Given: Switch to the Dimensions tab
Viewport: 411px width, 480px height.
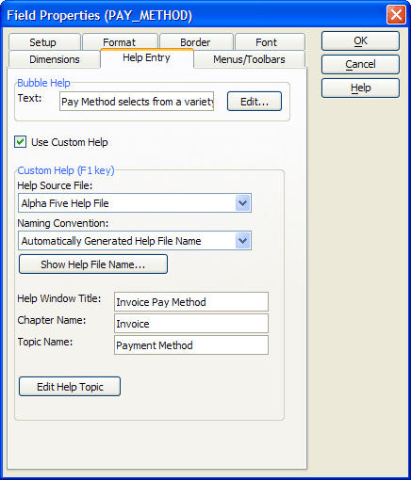Looking at the screenshot, I should 55,59.
